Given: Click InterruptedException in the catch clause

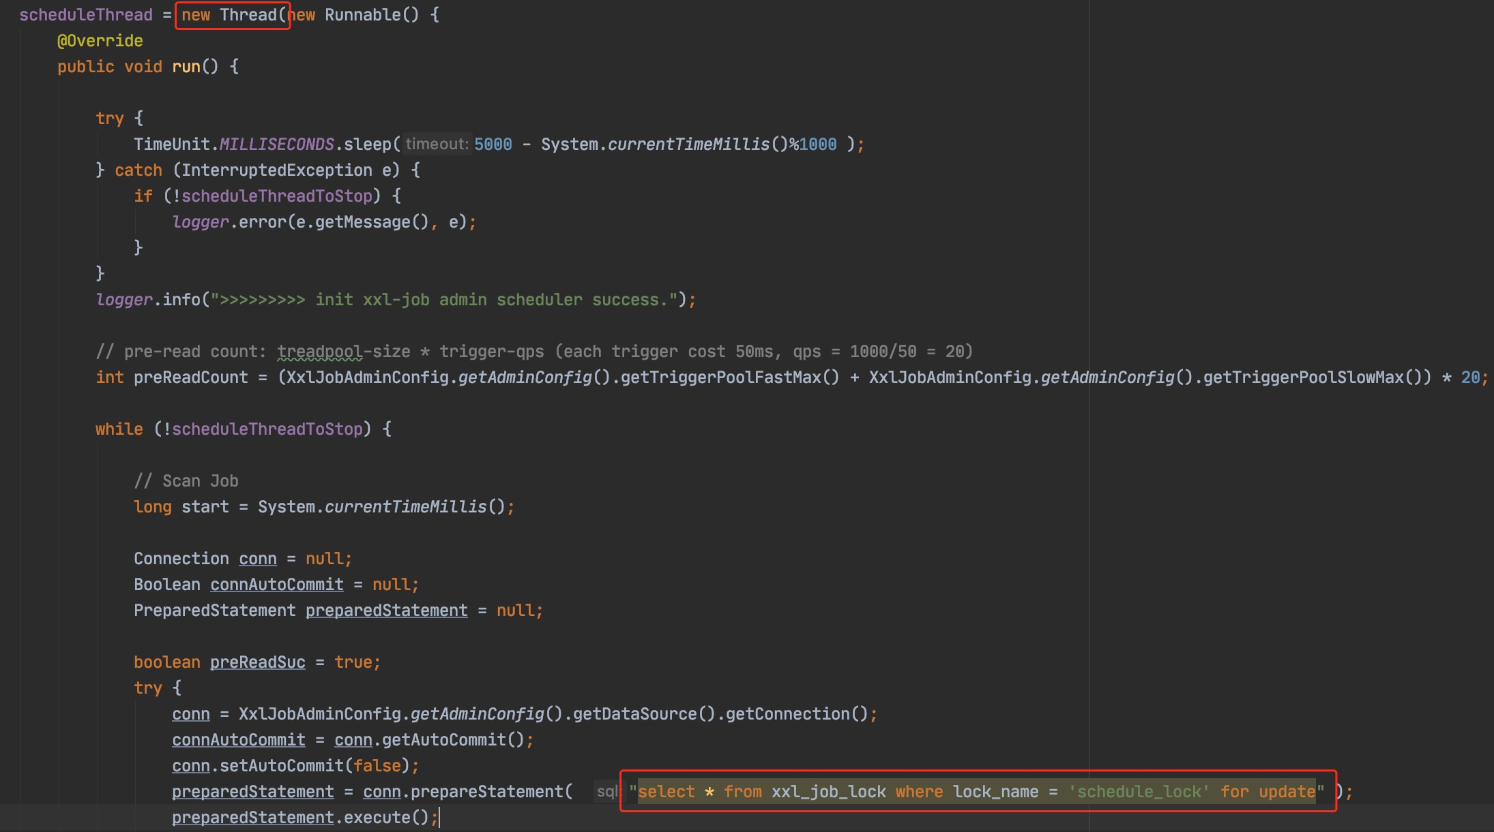Looking at the screenshot, I should pos(276,170).
